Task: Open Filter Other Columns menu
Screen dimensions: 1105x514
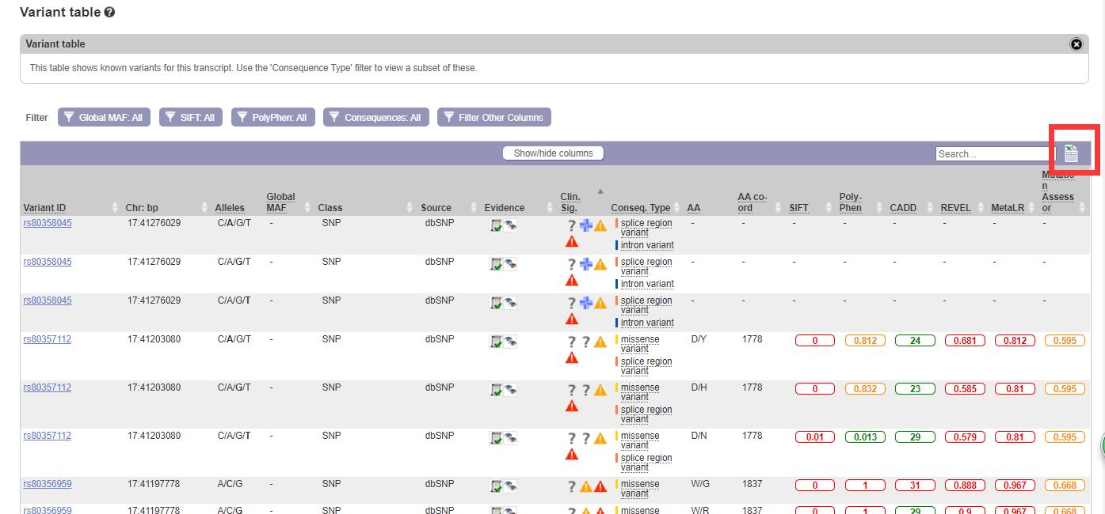Action: pos(494,117)
